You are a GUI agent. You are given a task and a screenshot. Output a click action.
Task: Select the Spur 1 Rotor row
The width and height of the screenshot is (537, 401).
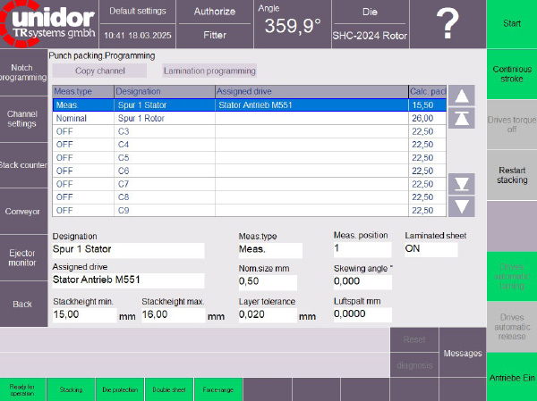click(x=250, y=118)
